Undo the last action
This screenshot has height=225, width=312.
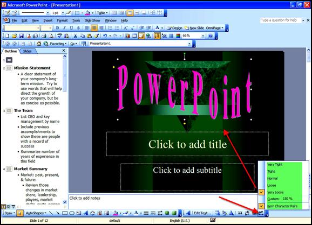tap(105, 36)
